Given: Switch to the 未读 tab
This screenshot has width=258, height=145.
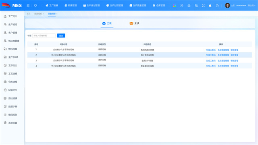Looking at the screenshot, I should 134,23.
